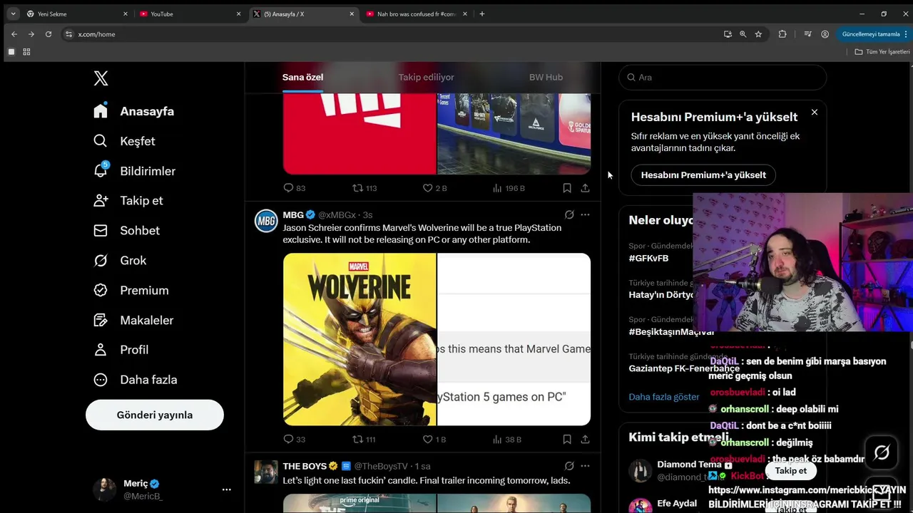Follow Diamond Tema with Takip et

click(x=791, y=470)
